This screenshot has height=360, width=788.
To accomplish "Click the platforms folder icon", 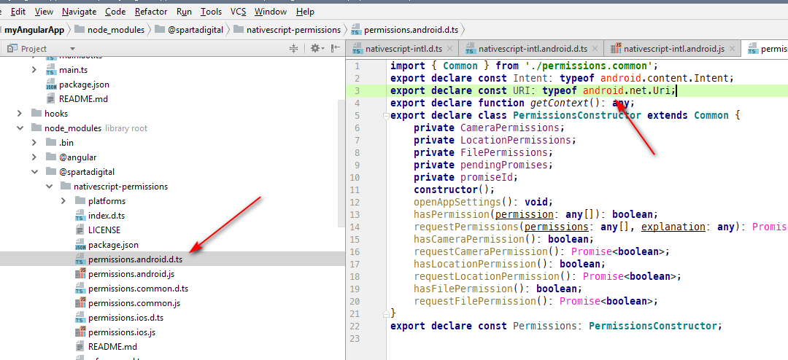I will 80,201.
